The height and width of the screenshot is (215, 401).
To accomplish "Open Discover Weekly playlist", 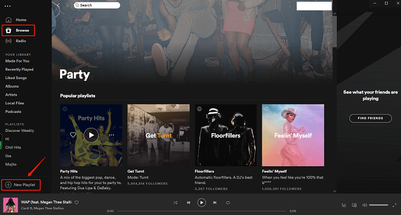I will tap(19, 131).
